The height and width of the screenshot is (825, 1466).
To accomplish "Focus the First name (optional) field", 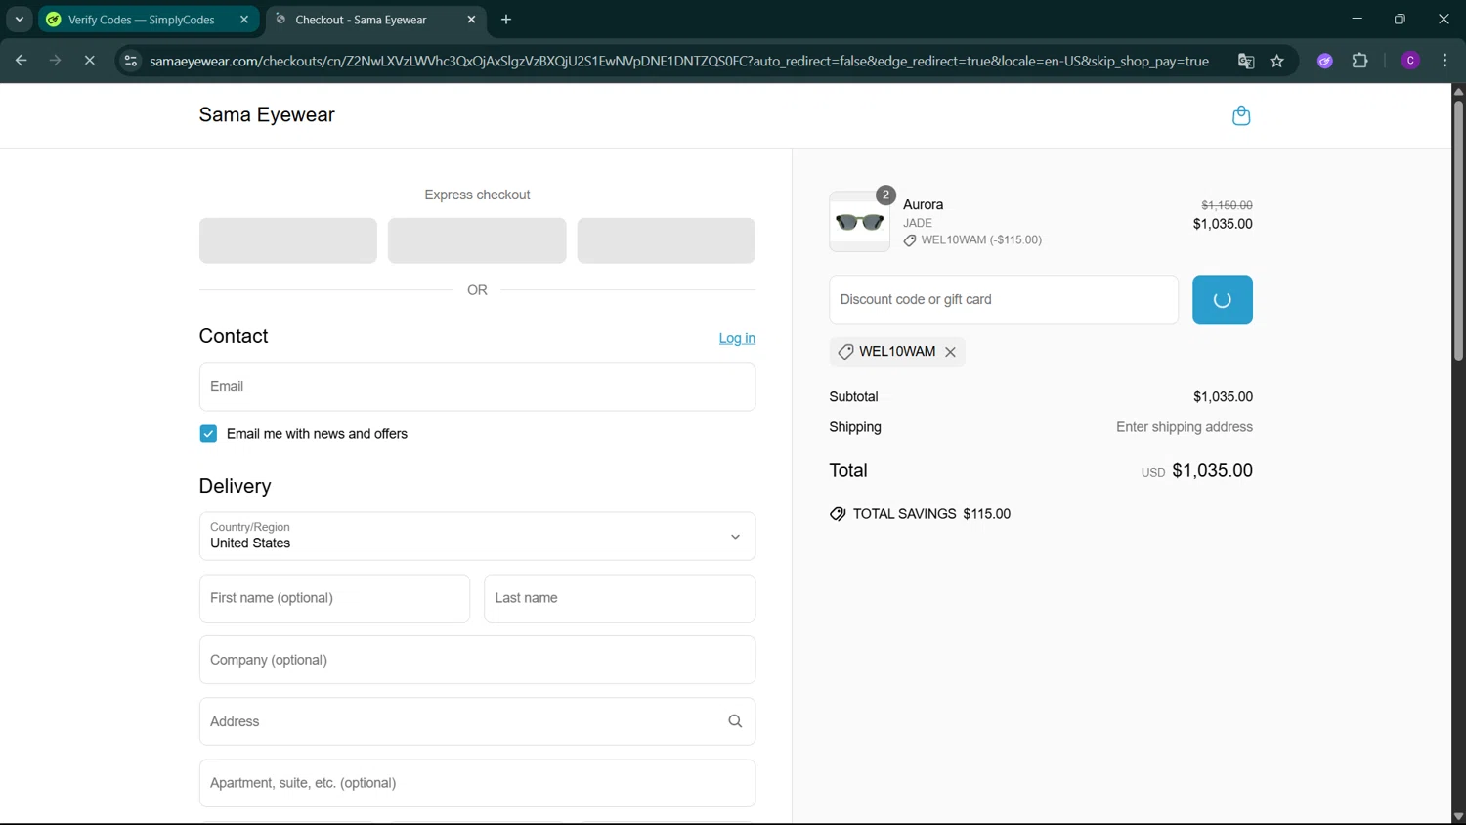I will click(334, 598).
